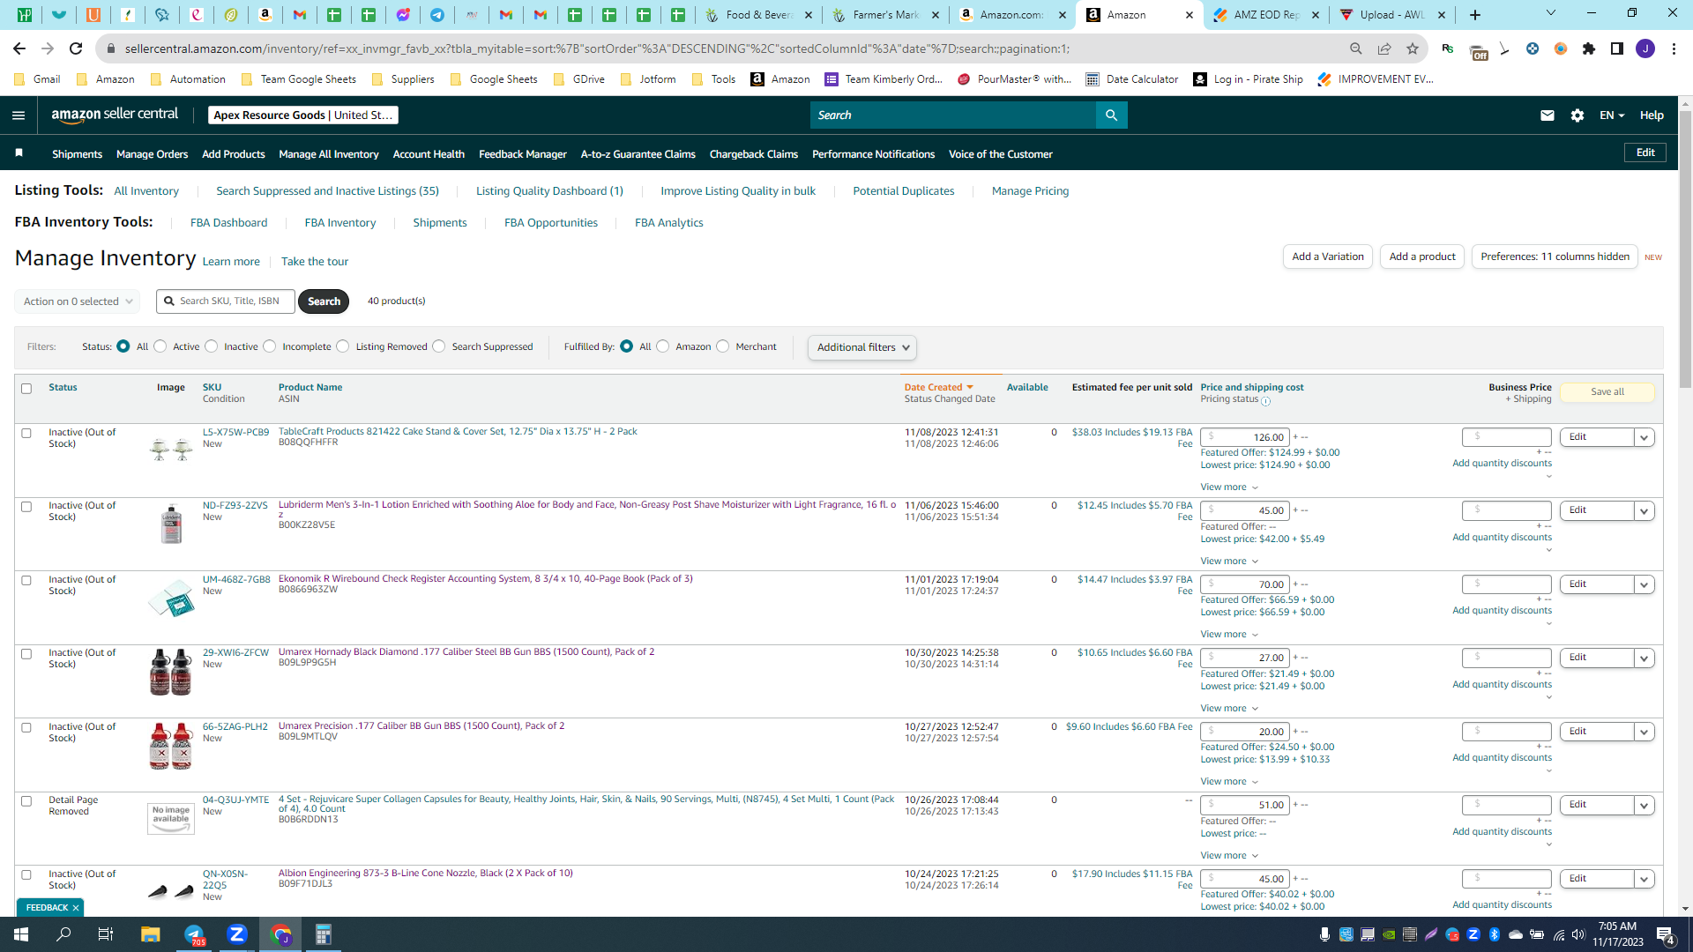Expand View more for Umarex Hornady row

click(x=1229, y=709)
